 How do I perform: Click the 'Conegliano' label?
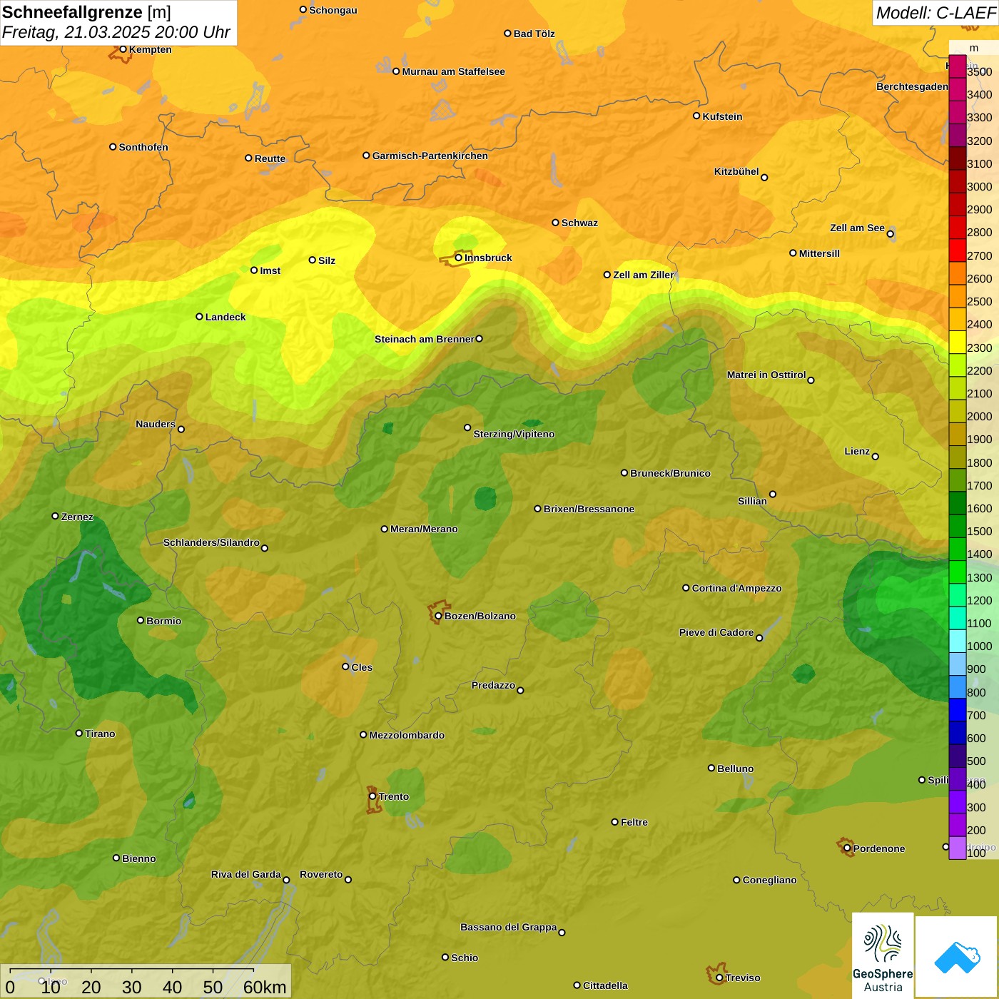click(769, 880)
